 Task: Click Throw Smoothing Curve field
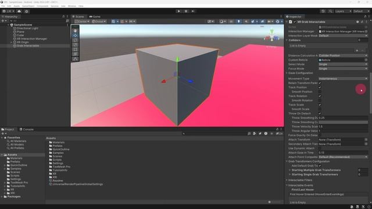click(343, 122)
